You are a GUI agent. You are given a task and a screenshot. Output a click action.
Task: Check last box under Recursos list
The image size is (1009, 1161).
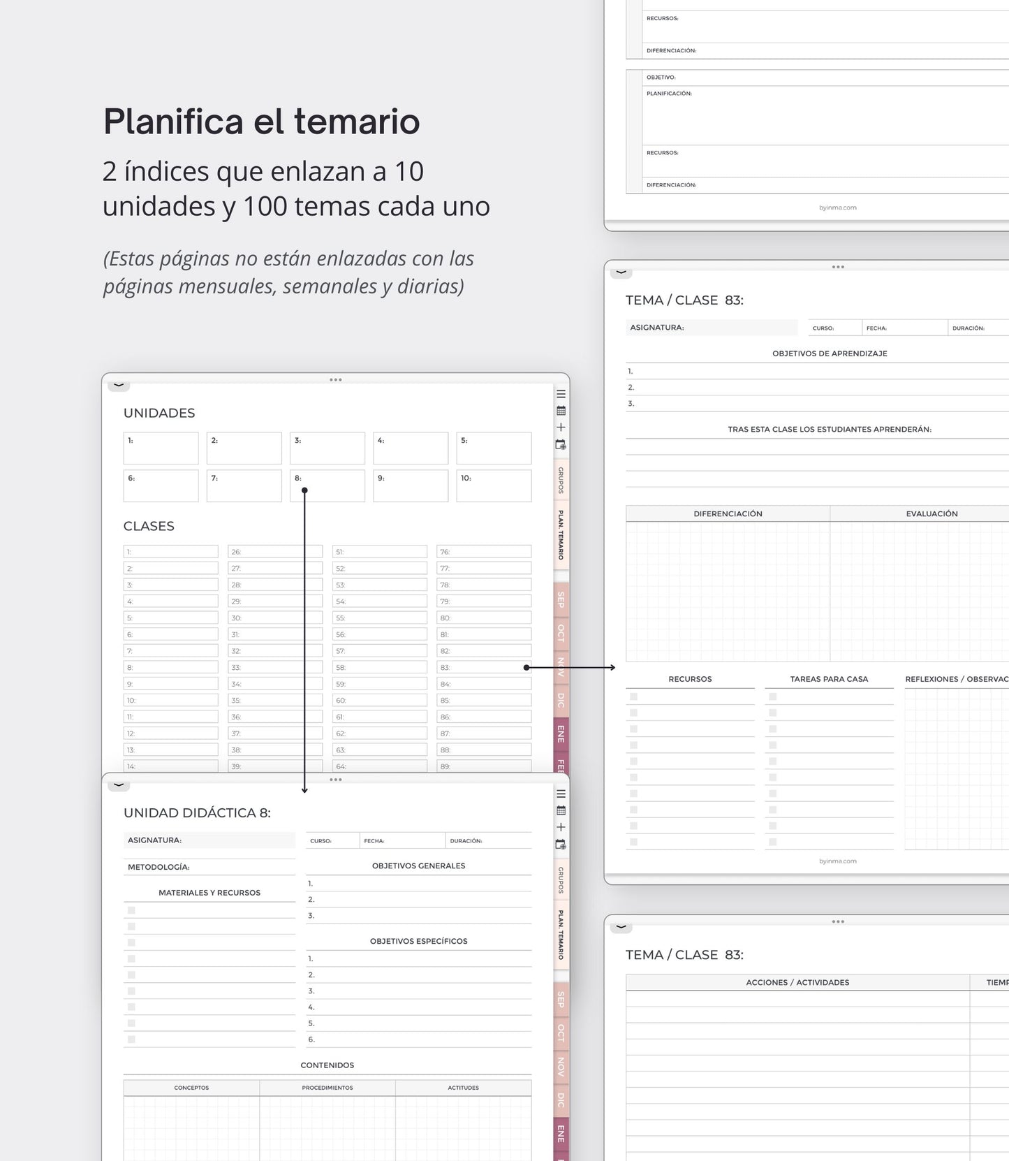(633, 842)
